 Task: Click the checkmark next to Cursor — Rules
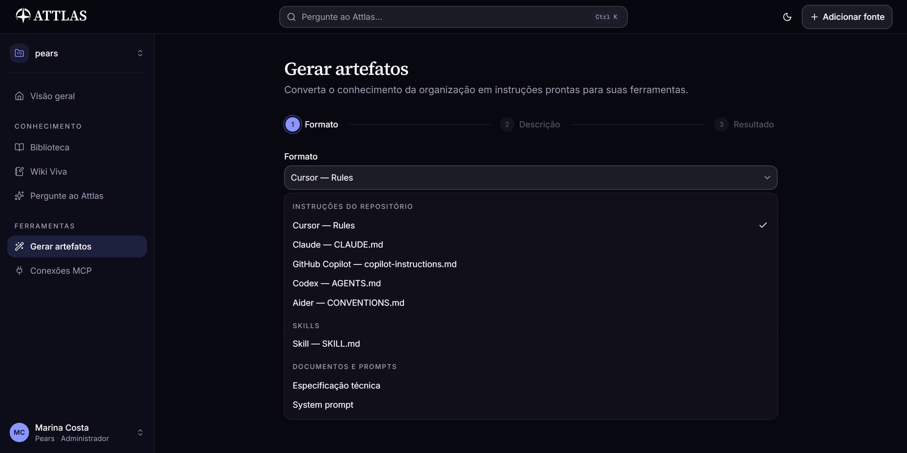click(x=763, y=225)
